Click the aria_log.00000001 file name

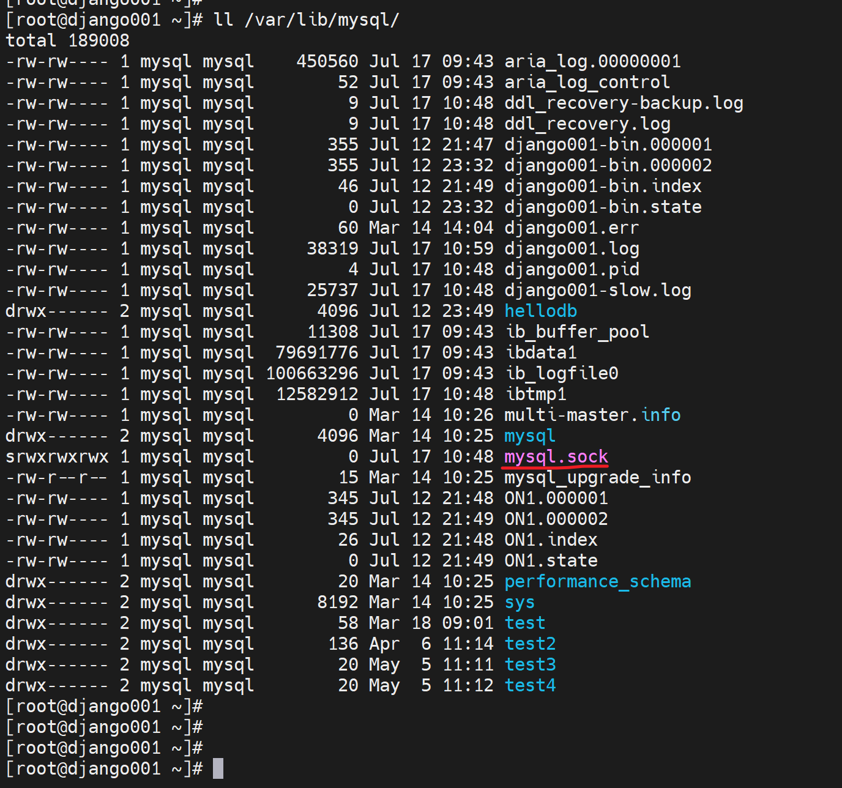click(592, 62)
